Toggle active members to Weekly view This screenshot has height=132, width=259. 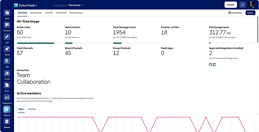(x=32, y=109)
